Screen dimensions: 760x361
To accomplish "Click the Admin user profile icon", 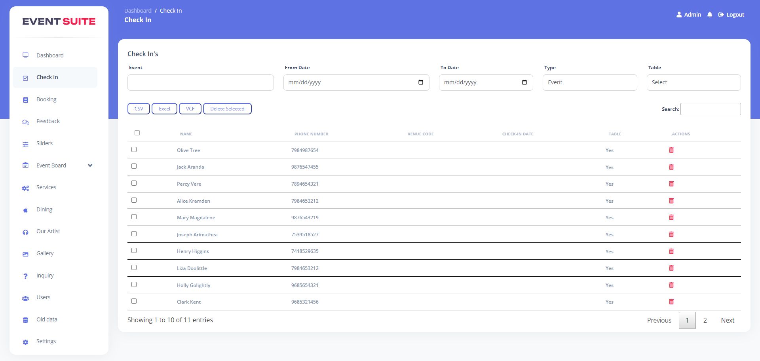I will [x=679, y=15].
